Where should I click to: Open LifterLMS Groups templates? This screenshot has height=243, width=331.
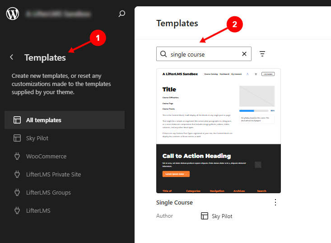click(x=65, y=192)
